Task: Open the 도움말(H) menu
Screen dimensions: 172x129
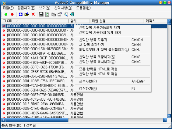Action: [83, 8]
